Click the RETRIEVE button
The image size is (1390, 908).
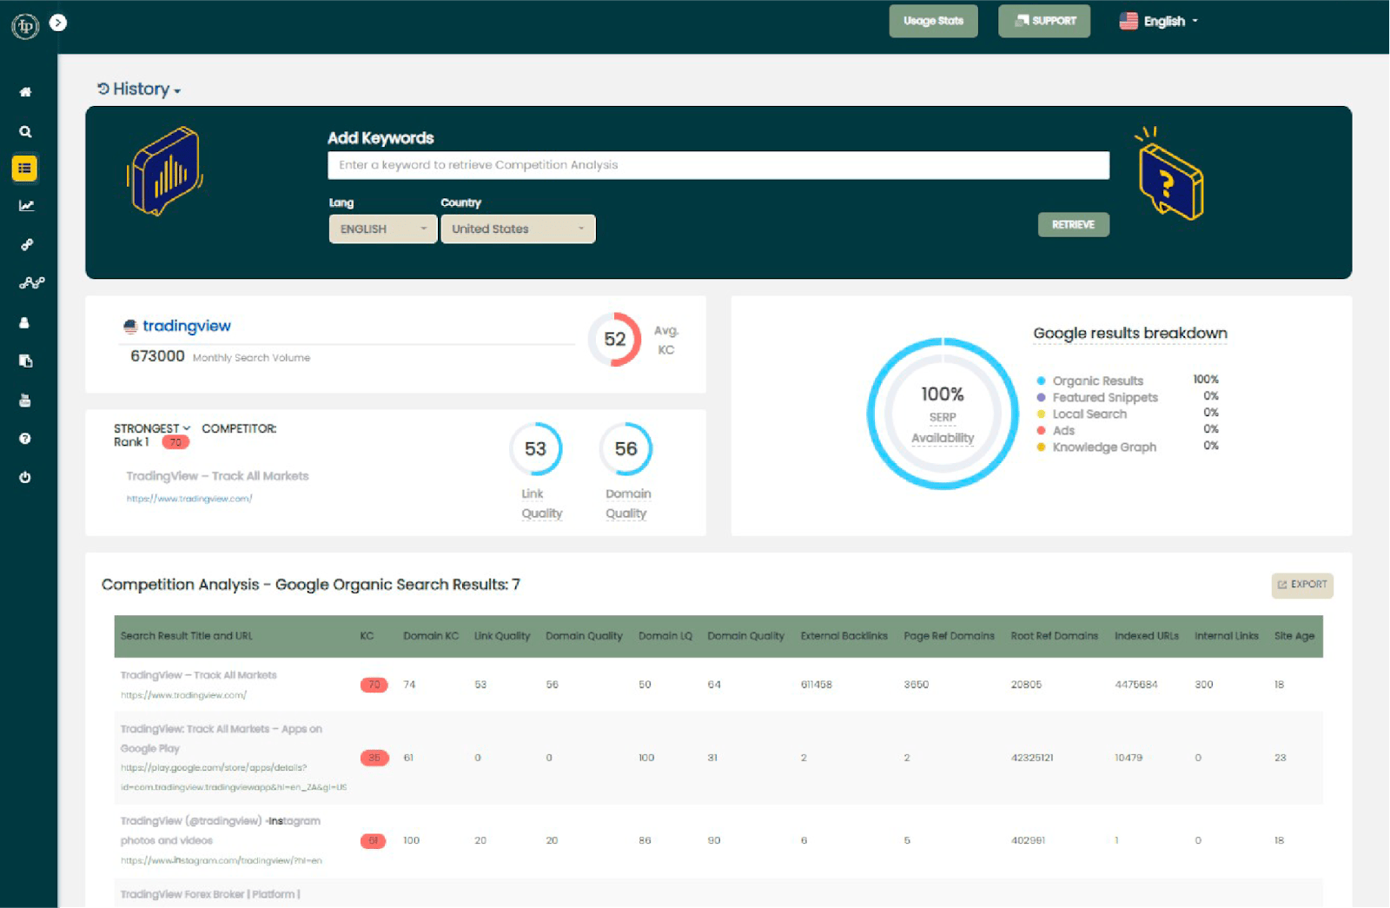click(x=1073, y=224)
